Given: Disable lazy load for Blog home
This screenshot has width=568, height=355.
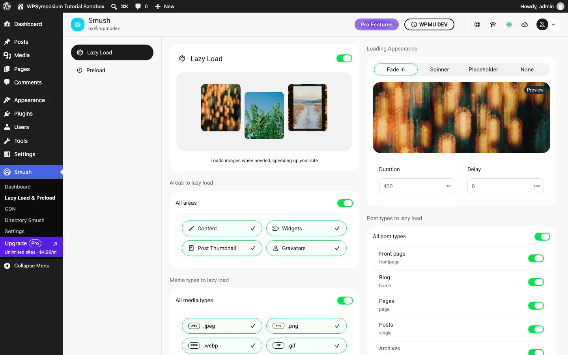Looking at the screenshot, I should (x=536, y=282).
